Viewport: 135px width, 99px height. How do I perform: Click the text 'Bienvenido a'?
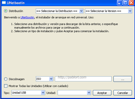[x=12, y=17]
